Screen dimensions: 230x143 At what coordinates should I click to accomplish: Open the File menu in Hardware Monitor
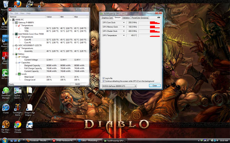click(11, 13)
